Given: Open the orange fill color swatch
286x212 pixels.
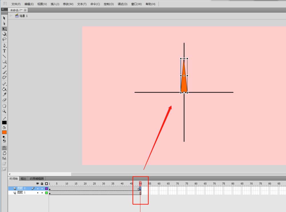Looking at the screenshot, I should coord(4,132).
